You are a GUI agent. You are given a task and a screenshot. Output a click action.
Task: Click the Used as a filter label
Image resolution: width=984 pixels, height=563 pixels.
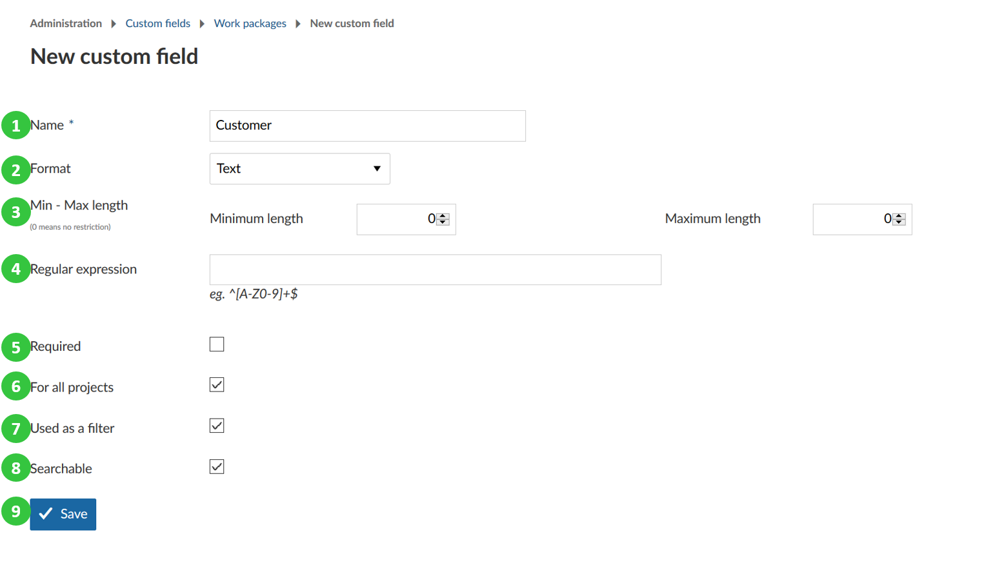click(72, 428)
